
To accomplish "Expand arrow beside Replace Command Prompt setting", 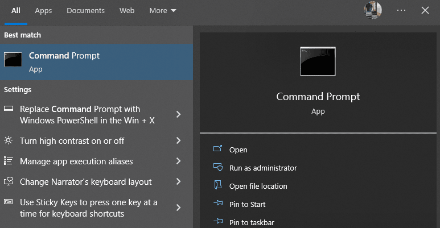I will (x=178, y=114).
